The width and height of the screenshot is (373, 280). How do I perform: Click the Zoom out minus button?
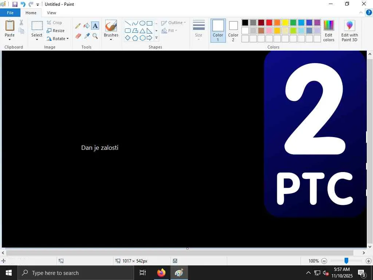tap(324, 261)
